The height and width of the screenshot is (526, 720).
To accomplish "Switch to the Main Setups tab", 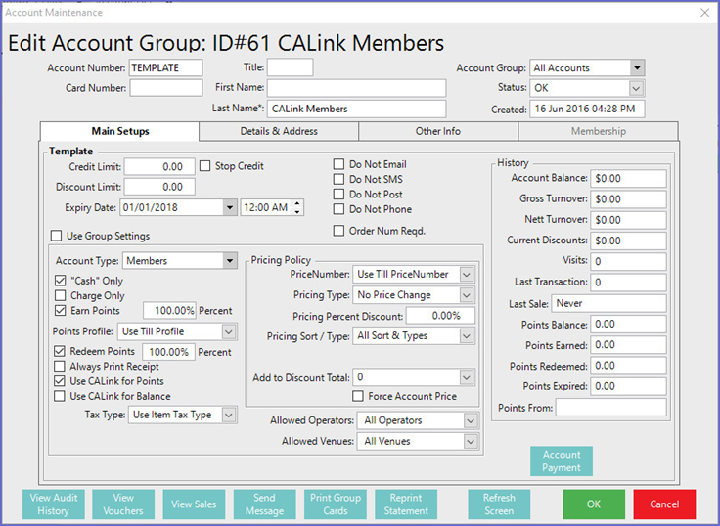I will click(120, 131).
